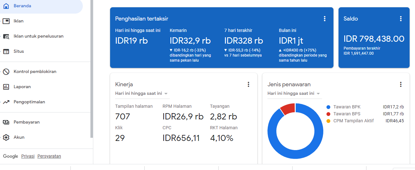This screenshot has height=170, width=415.
Task: Click the Pembayaran money icon
Action: (x=6, y=122)
